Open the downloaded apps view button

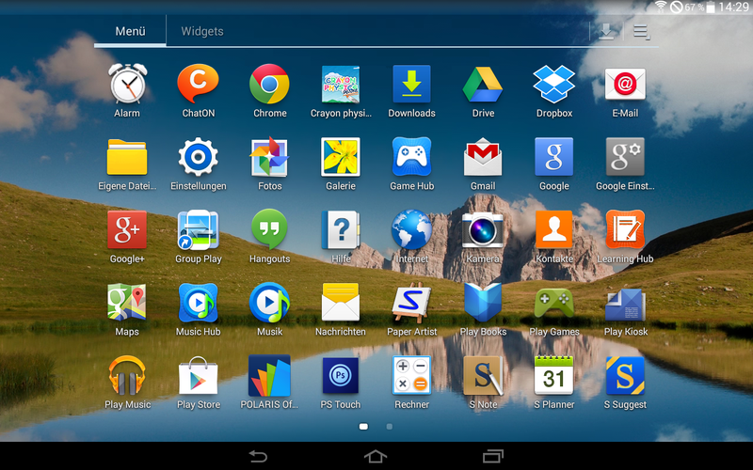click(607, 32)
